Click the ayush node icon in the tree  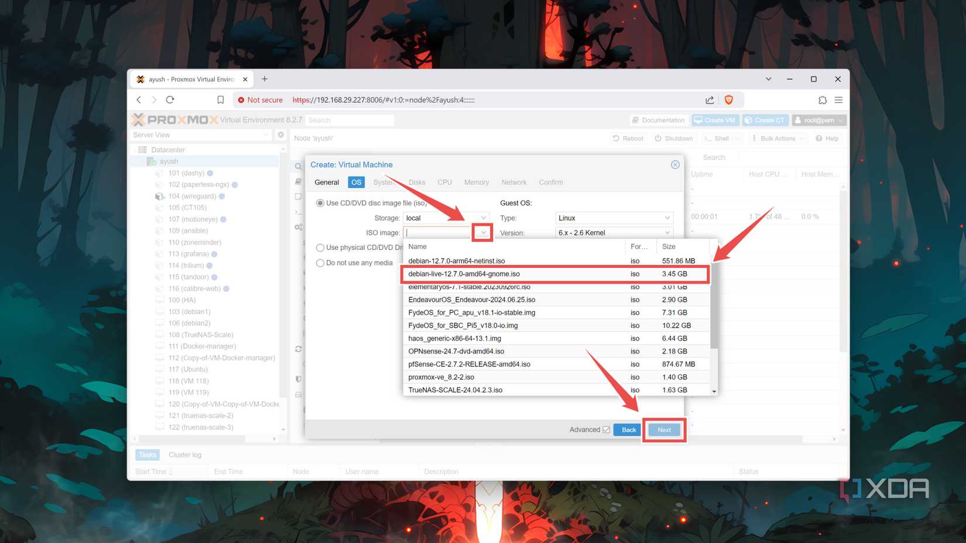(152, 161)
